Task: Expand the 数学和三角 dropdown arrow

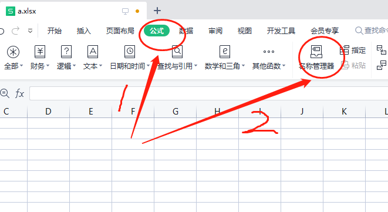Action: (243, 66)
